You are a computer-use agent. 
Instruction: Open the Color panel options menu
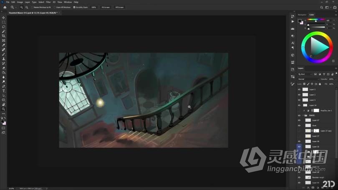[335, 15]
